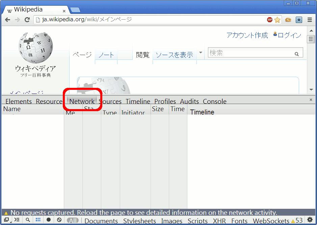
Task: Open the Console panel tab
Action: [x=215, y=101]
